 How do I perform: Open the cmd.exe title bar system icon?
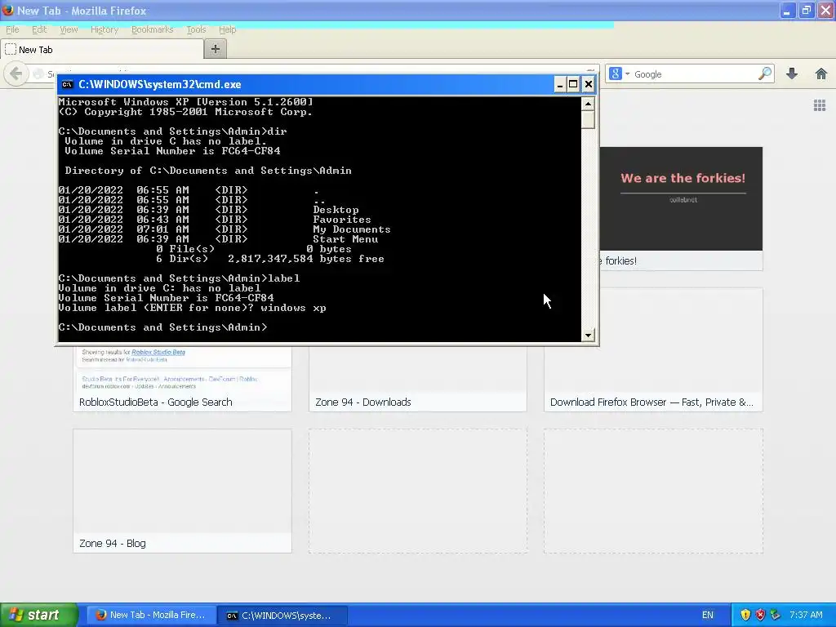pos(67,84)
